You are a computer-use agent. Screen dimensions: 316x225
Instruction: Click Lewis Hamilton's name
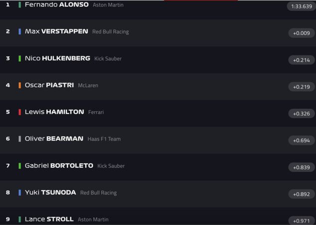coord(54,112)
